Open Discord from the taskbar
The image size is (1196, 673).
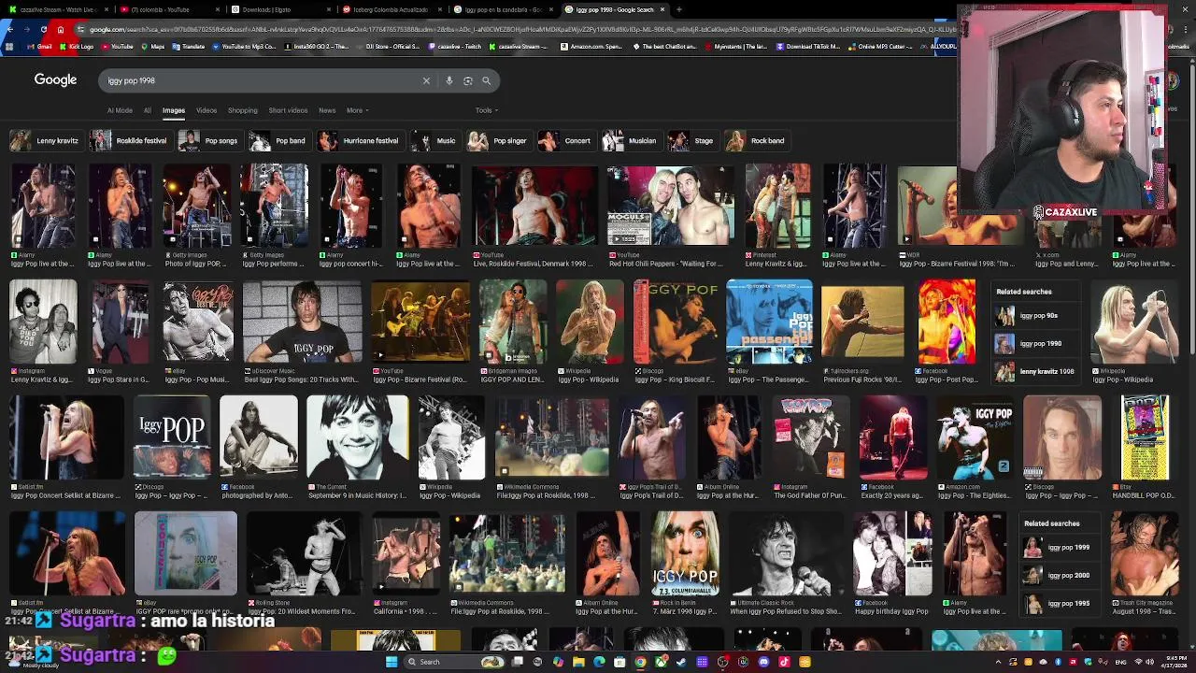point(763,662)
